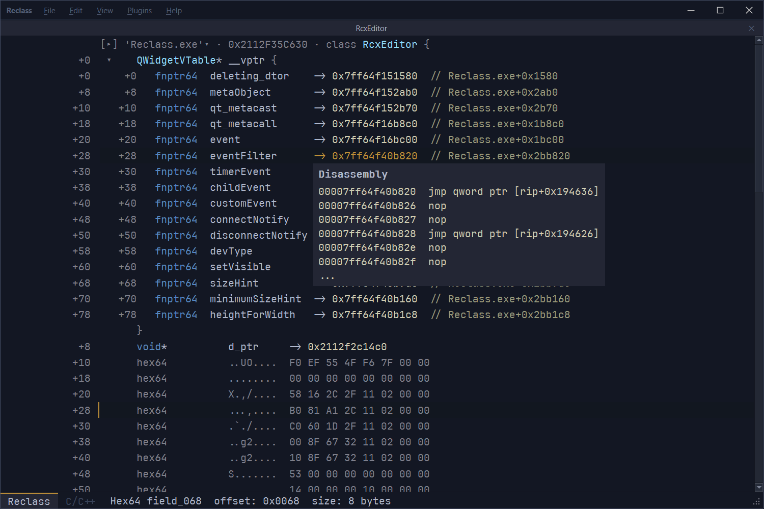
Task: Follow pointer 0x7ff64f16b8c0
Action: pyautogui.click(x=374, y=124)
